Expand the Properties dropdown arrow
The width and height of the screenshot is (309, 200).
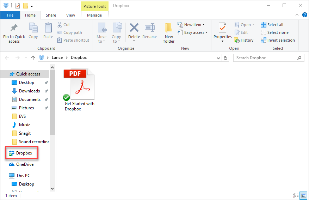[x=222, y=41]
